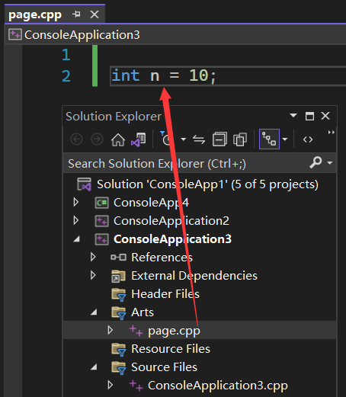Screen dimensions: 346x397
Task: Toggle Show All Files icon
Action: coord(240,139)
